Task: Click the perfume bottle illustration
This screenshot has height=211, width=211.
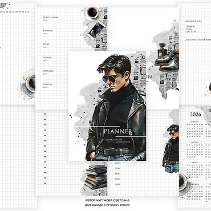Action: click(163, 50)
